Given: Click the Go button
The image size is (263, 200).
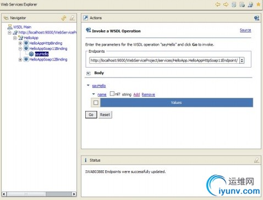Looking at the screenshot, I should [x=91, y=115].
